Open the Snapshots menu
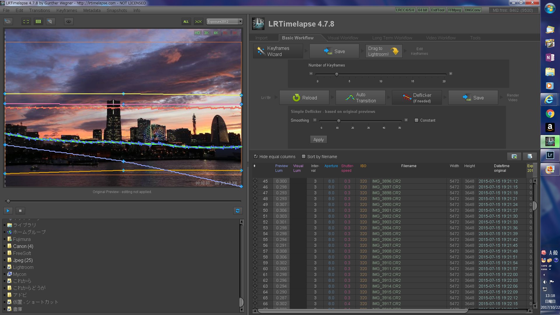 click(x=117, y=10)
